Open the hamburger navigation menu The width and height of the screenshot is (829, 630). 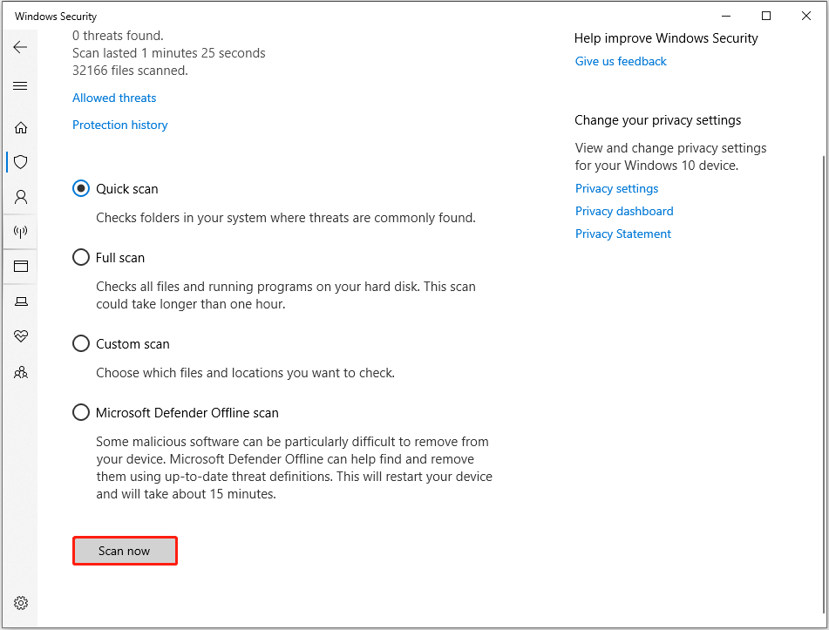pos(21,86)
